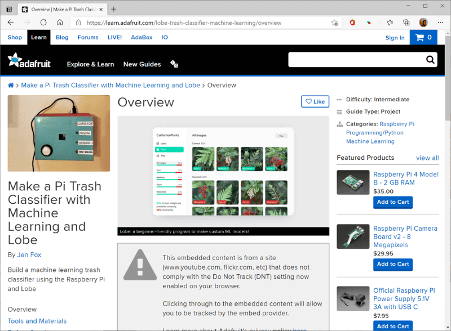451x331 pixels.
Task: Click the browser address bar URL
Action: [x=184, y=23]
